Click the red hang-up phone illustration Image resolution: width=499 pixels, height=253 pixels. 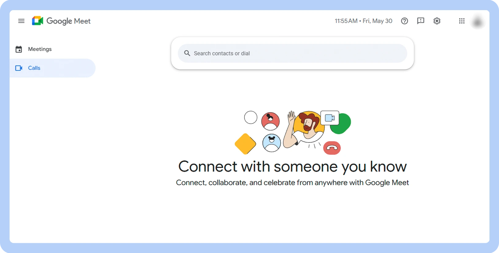pos(332,148)
